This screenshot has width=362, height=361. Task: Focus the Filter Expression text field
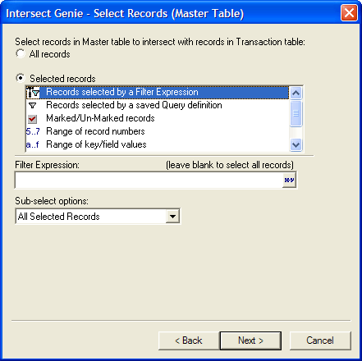pyautogui.click(x=149, y=180)
